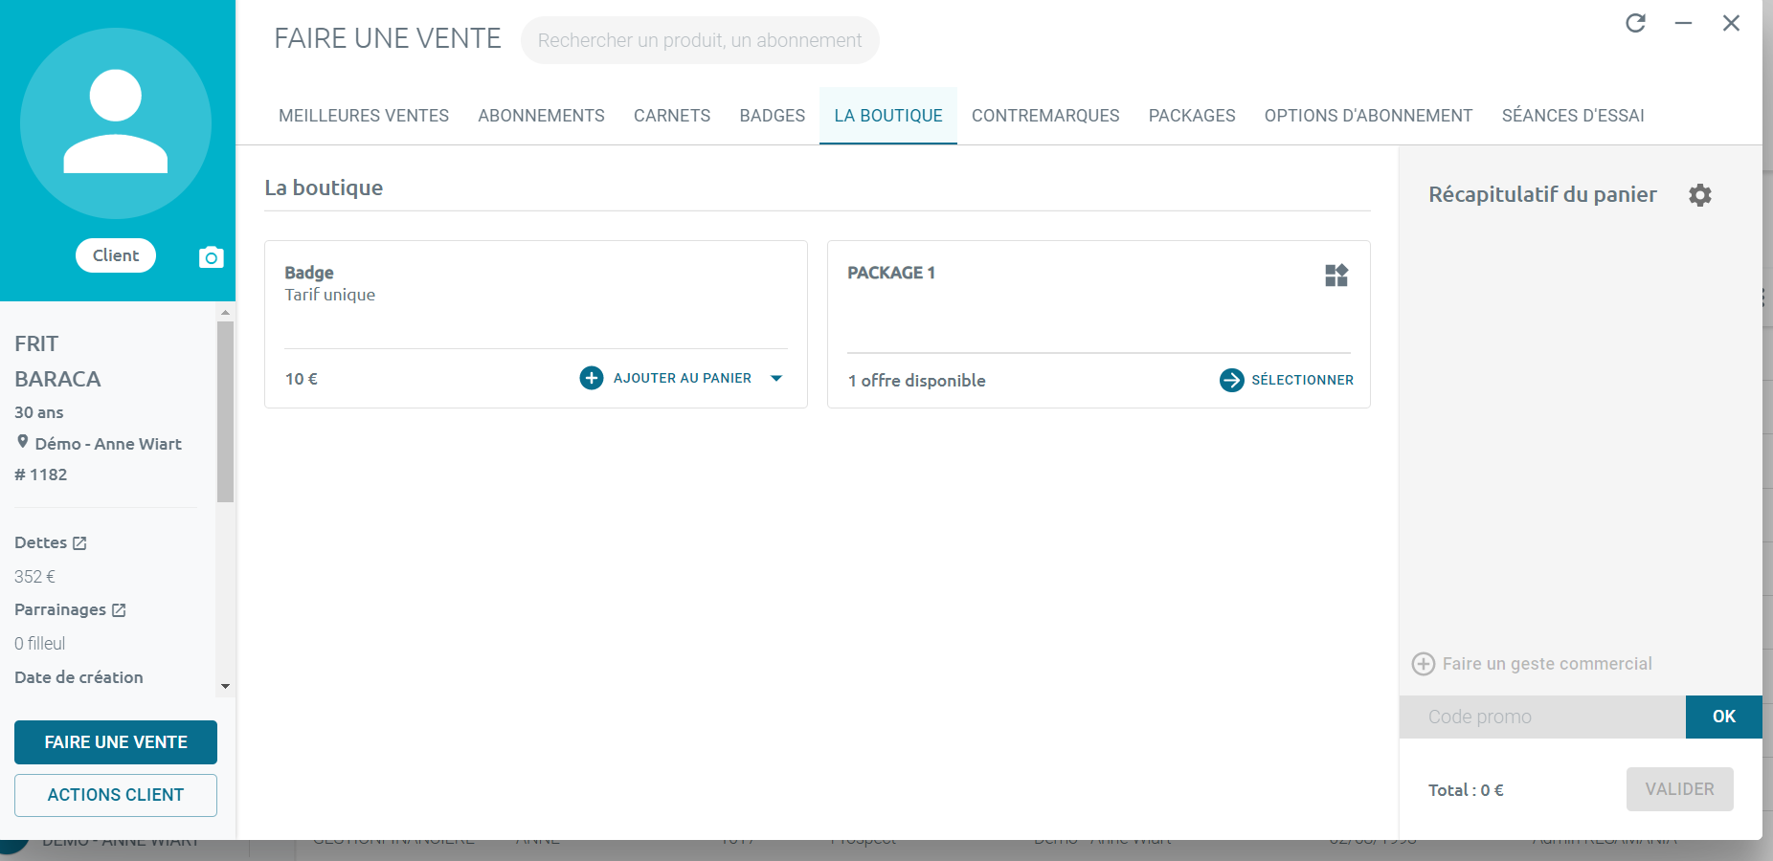Click the 1 offre disponible text
The image size is (1773, 861).
(x=916, y=381)
